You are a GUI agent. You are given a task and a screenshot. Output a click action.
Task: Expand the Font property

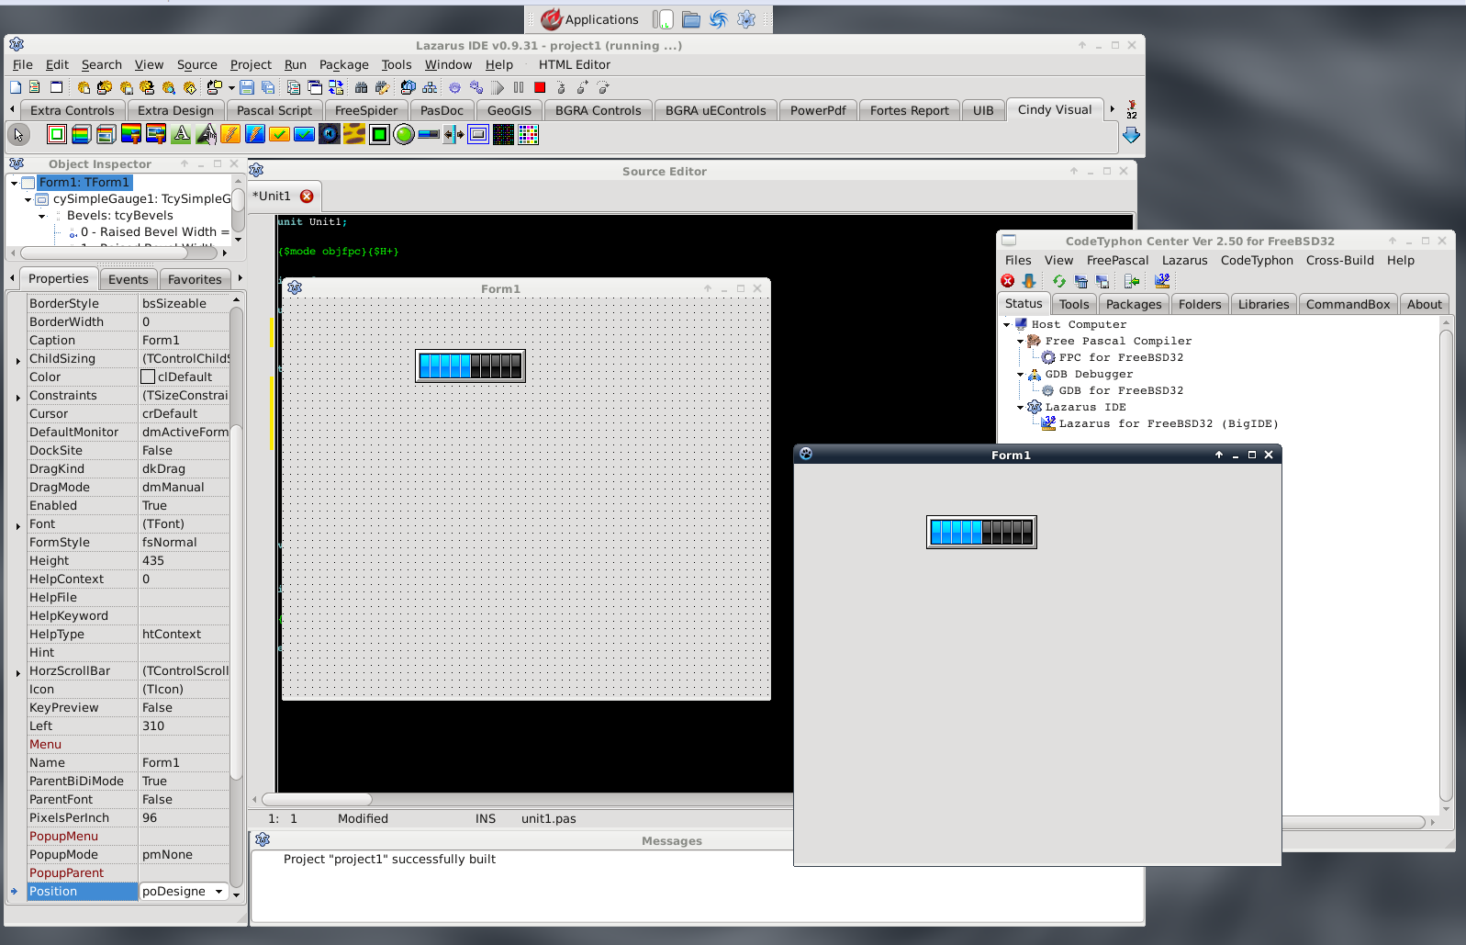point(18,525)
